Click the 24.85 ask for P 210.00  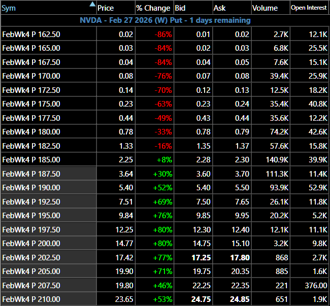click(238, 299)
